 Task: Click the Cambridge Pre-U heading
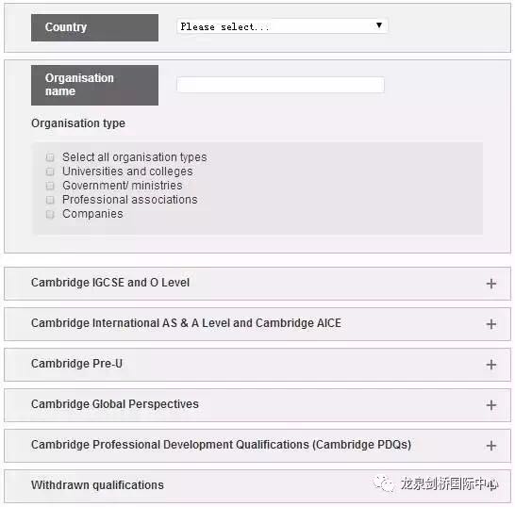click(x=76, y=364)
